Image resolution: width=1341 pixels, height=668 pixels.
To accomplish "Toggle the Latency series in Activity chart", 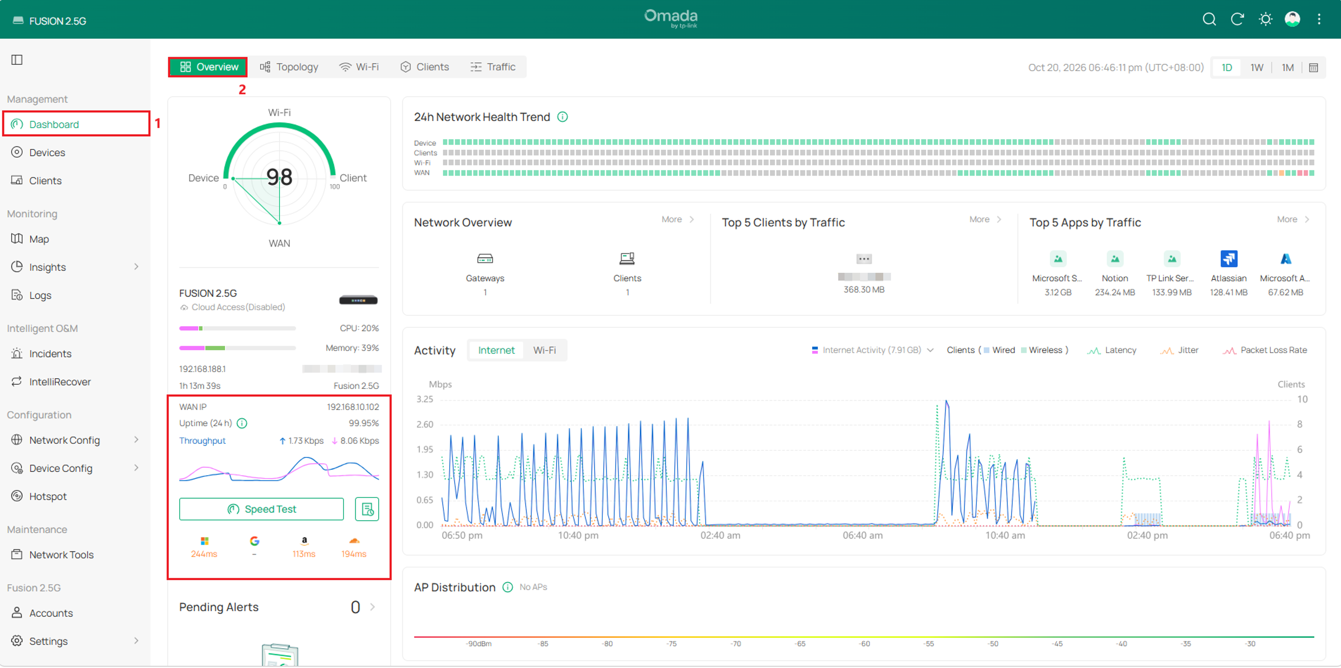I will click(x=1111, y=350).
